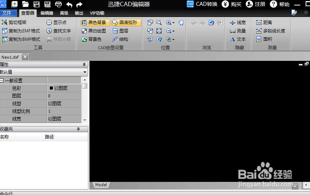Click the fit to window icon

(159, 31)
